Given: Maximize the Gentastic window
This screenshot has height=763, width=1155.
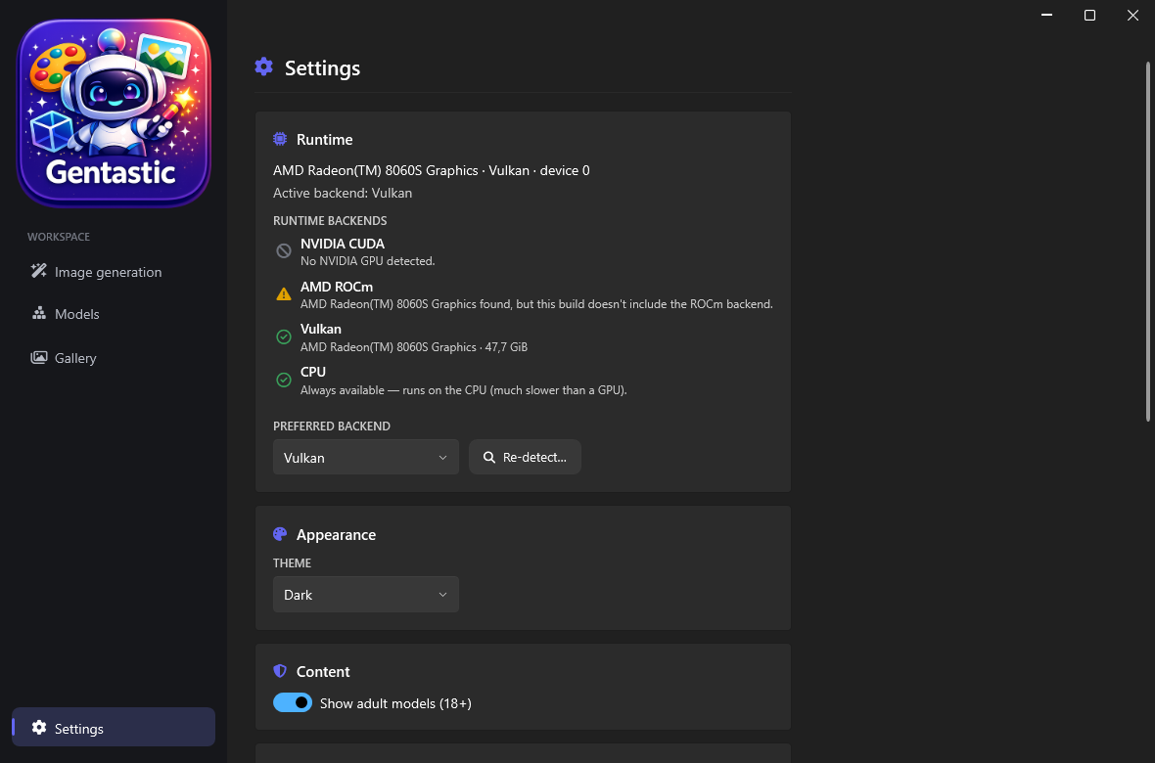Looking at the screenshot, I should [x=1089, y=15].
